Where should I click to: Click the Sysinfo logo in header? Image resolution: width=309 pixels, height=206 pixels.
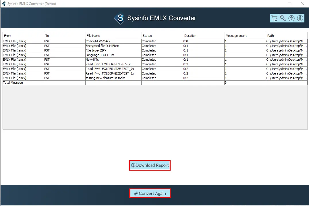[x=119, y=18]
